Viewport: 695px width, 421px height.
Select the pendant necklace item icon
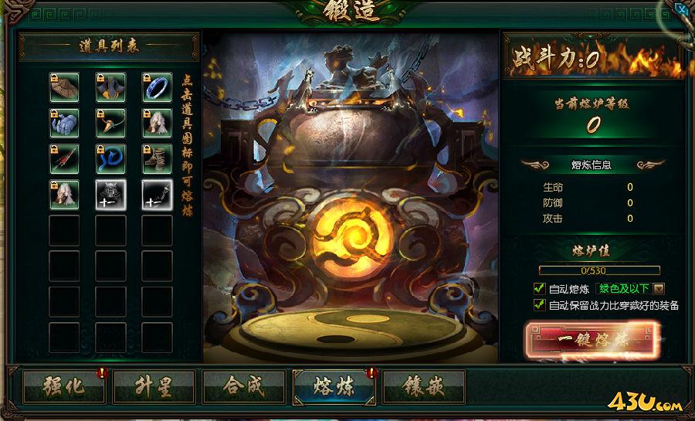(110, 123)
